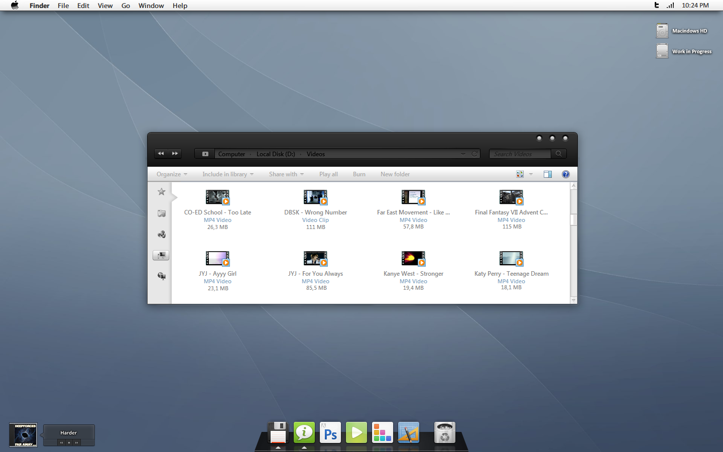Image resolution: width=723 pixels, height=452 pixels.
Task: Show the preview pane
Action: [x=548, y=174]
